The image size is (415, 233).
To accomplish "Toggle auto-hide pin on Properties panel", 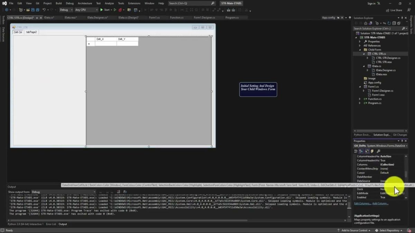I will point(402,141).
